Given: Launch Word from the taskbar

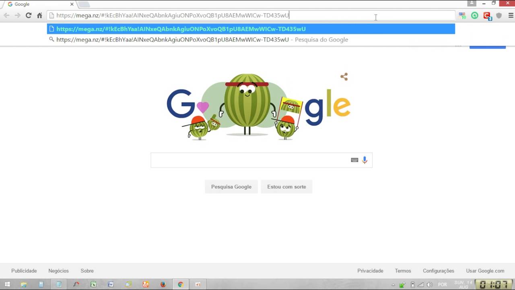Looking at the screenshot, I should click(111, 284).
